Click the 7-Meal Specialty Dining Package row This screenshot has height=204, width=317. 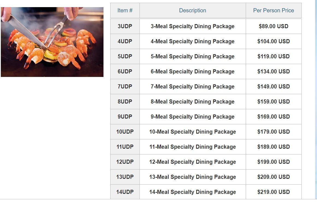(206, 87)
